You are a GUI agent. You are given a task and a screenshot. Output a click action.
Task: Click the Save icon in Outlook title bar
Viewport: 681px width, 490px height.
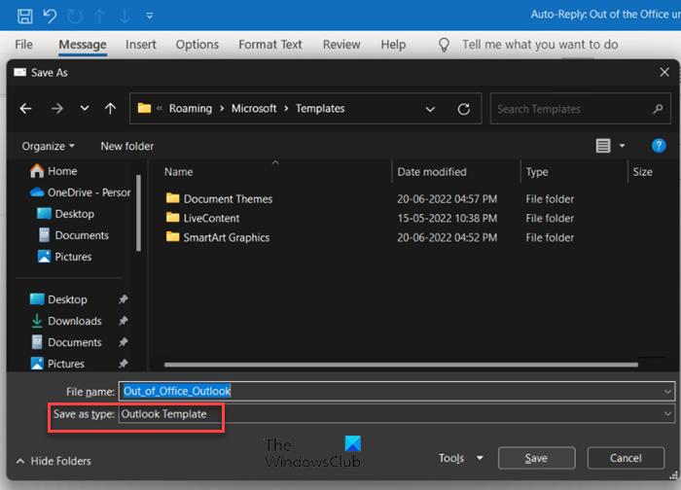[25, 16]
